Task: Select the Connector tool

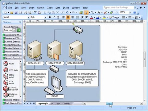Action: 92,13
